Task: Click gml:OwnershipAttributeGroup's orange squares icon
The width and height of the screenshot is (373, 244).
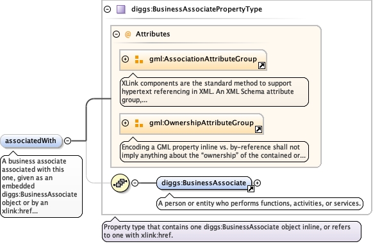Action: point(139,123)
